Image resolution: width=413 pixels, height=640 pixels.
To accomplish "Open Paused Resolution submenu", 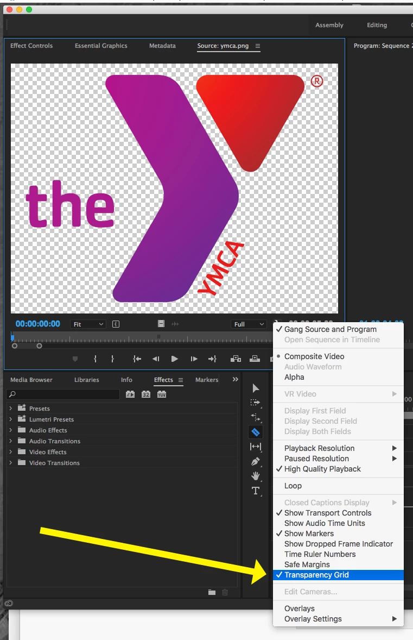I will (x=339, y=459).
